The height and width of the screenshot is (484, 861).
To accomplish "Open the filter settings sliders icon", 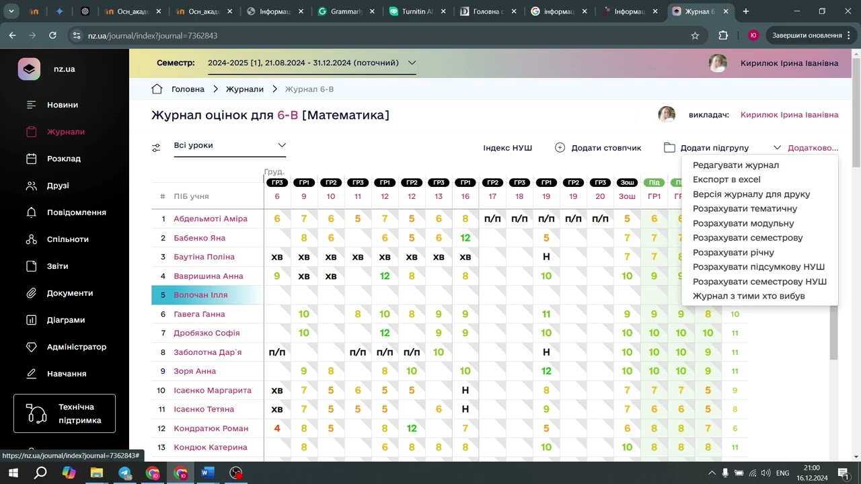I will pos(156,148).
